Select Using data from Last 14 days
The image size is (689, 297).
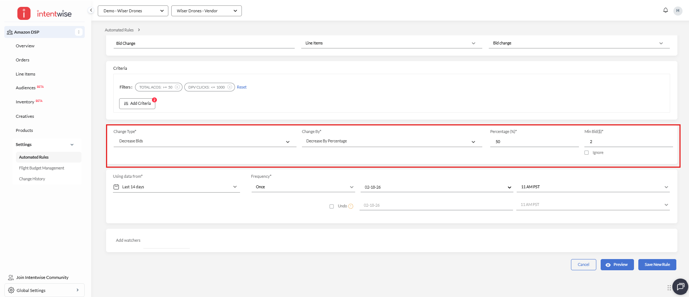[x=176, y=187]
